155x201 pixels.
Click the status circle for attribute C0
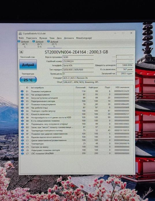[x=23, y=137]
